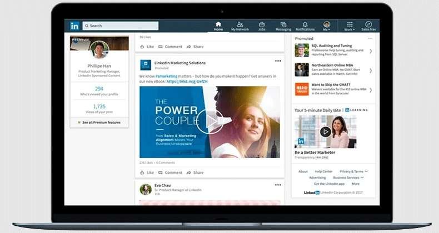
Task: Open the Northeastern Online MBA ad
Action: click(332, 65)
